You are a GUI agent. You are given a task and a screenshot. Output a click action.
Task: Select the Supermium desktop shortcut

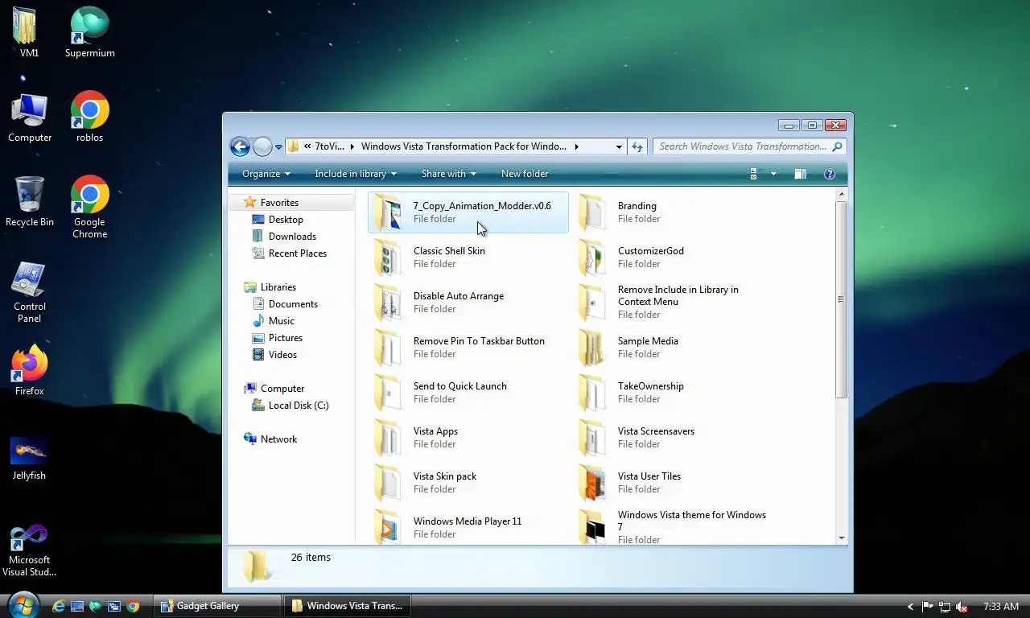pyautogui.click(x=90, y=33)
